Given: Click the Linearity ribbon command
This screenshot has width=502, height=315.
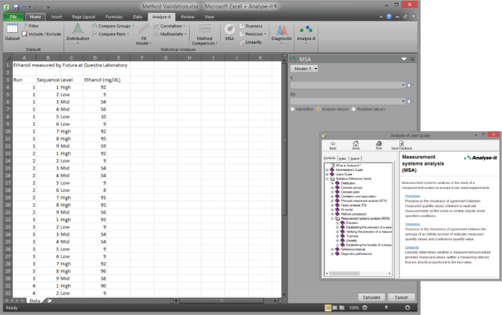Looking at the screenshot, I should (251, 42).
